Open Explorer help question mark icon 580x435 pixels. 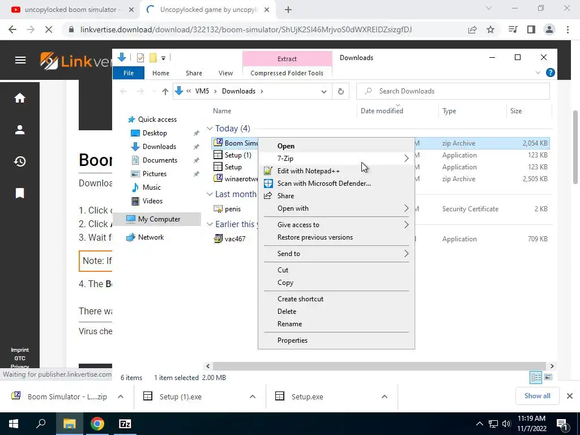tap(551, 73)
